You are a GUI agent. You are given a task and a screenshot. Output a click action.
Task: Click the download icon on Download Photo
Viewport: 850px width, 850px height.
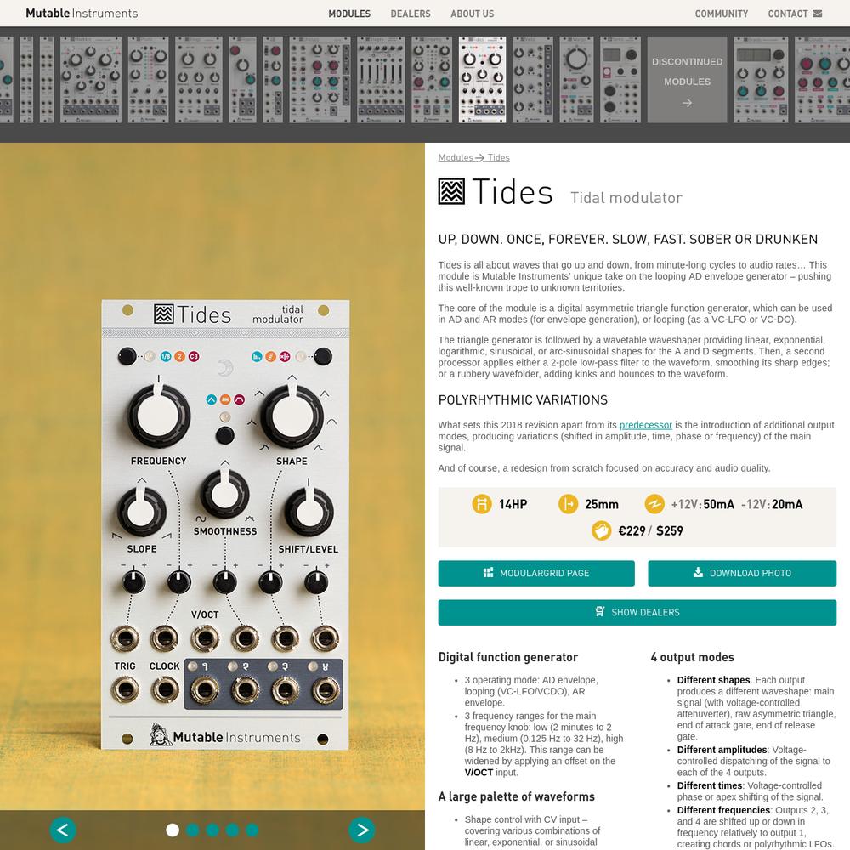pyautogui.click(x=698, y=572)
